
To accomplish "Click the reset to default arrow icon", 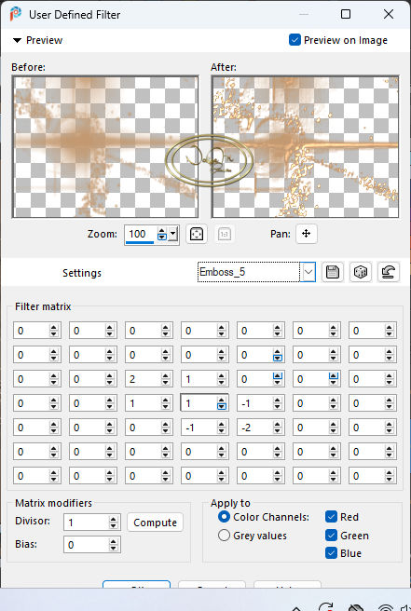I will 389,272.
